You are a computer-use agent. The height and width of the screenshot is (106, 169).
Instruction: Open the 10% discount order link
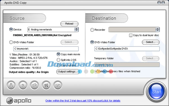pyautogui.click(x=83, y=101)
